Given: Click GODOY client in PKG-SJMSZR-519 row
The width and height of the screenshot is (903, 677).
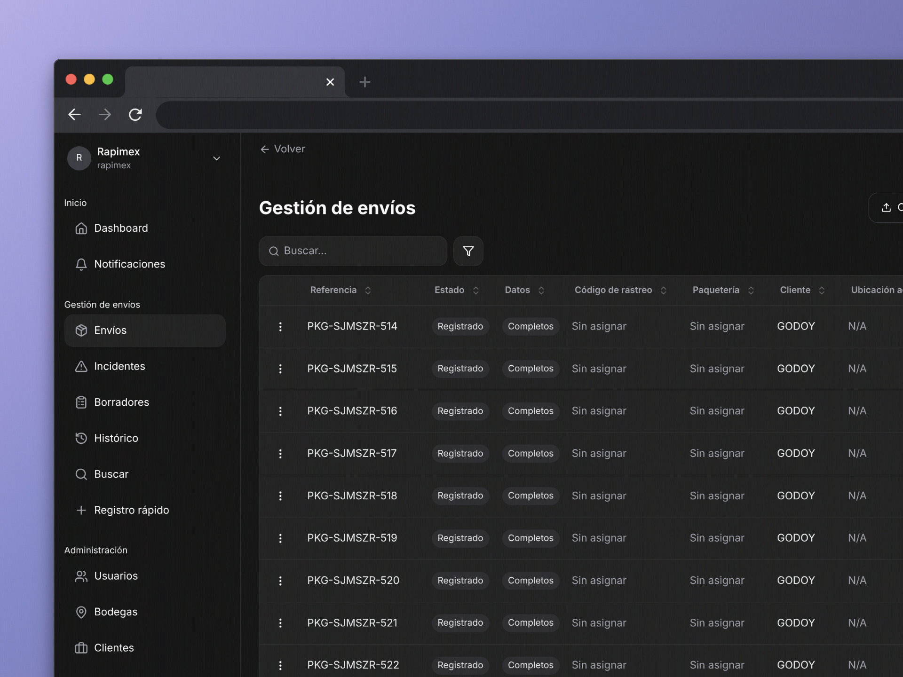Looking at the screenshot, I should [x=796, y=538].
